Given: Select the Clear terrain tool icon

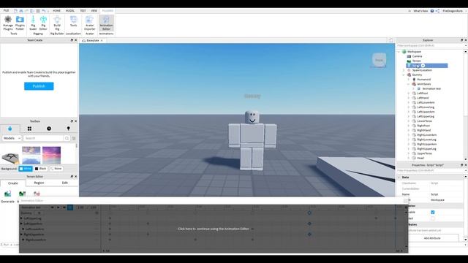Looking at the screenshot, I should click(x=37, y=194).
